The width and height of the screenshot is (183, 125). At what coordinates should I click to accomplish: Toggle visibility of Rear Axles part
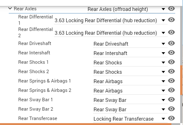click(171, 8)
